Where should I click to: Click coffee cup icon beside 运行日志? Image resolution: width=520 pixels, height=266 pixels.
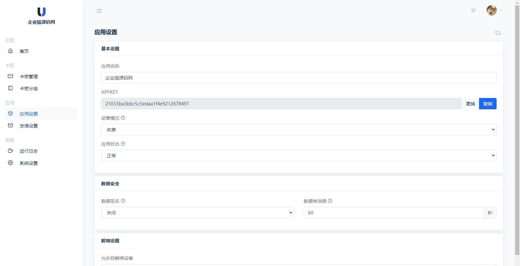pos(10,151)
